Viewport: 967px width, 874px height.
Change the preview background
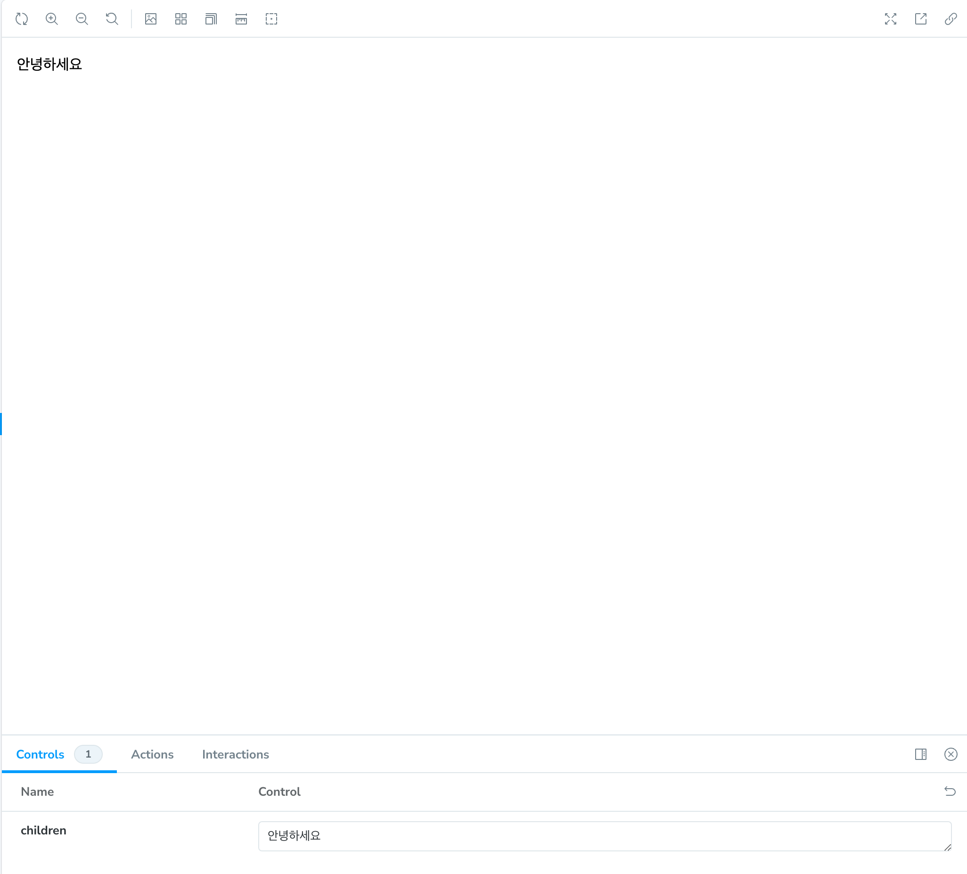(151, 19)
